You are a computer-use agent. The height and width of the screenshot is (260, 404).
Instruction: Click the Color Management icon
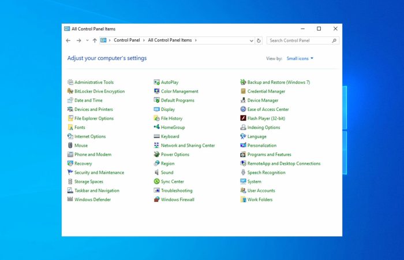pyautogui.click(x=156, y=91)
